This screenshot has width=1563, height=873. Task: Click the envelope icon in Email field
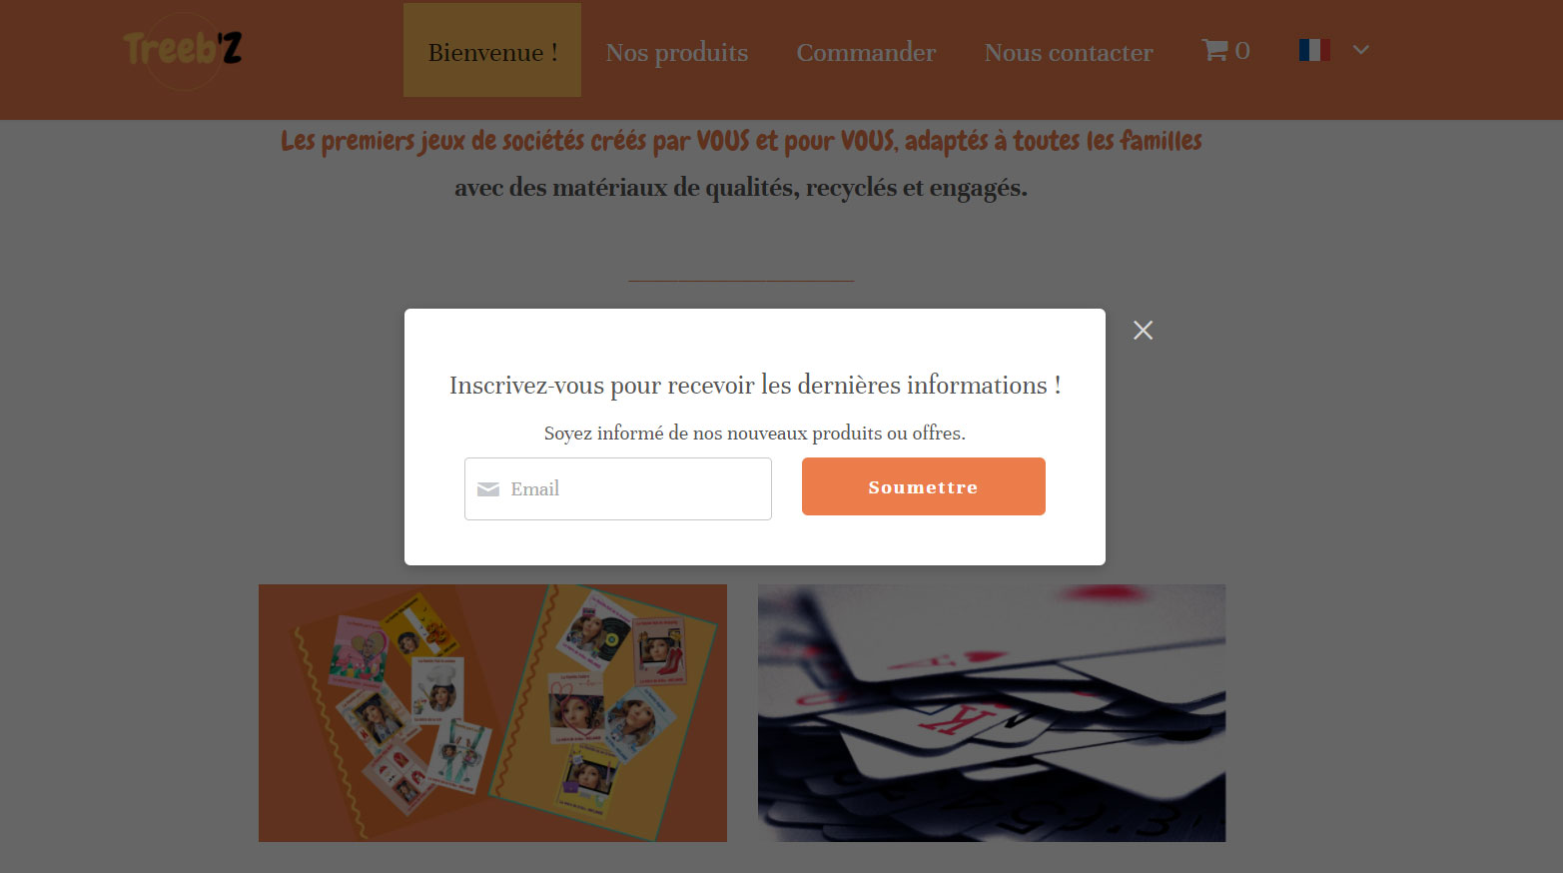488,489
